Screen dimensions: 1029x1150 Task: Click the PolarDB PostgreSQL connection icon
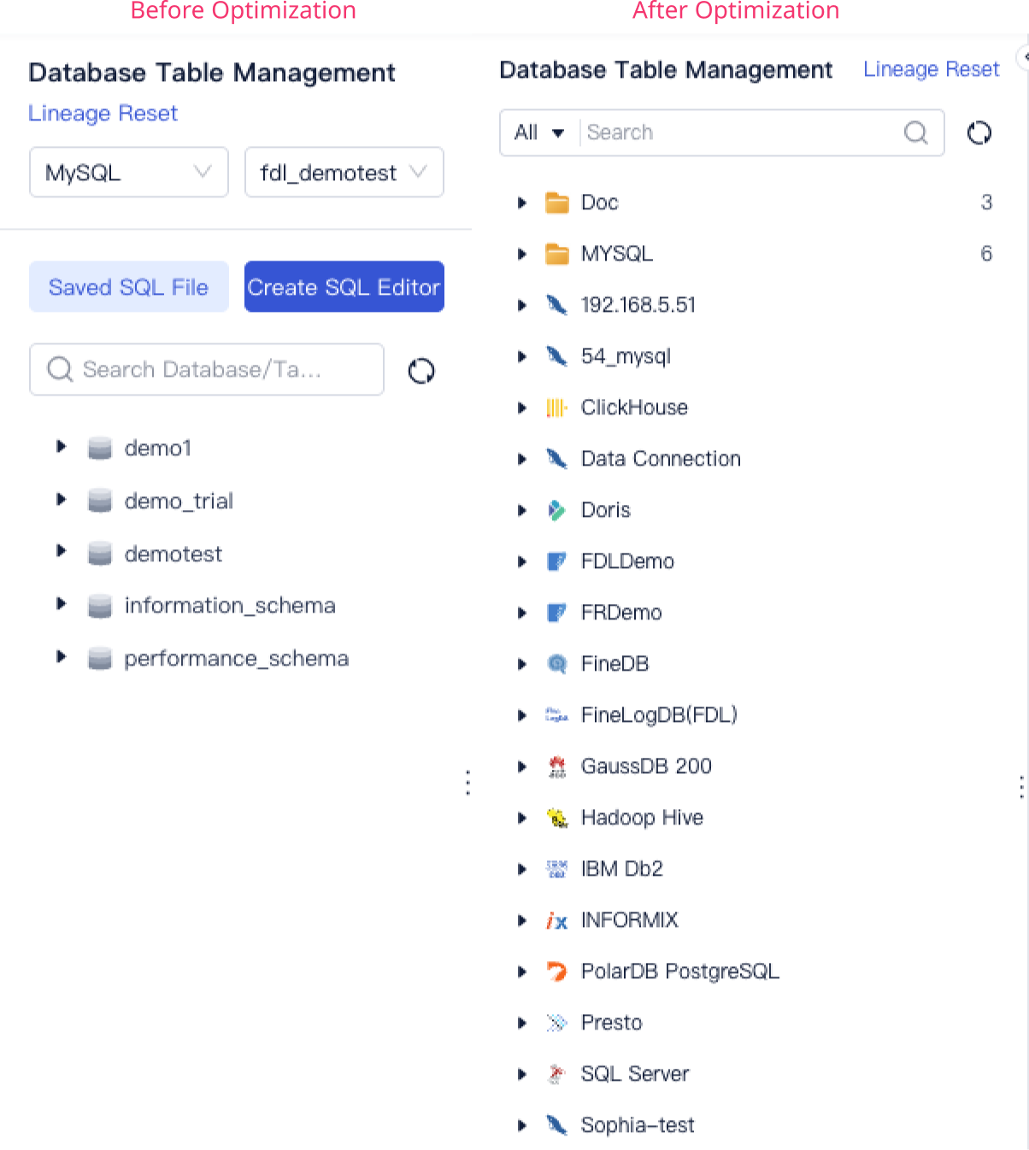[x=556, y=971]
